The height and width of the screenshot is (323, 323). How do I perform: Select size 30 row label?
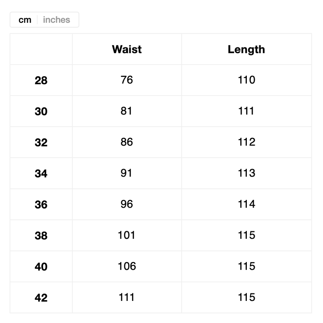pyautogui.click(x=41, y=111)
